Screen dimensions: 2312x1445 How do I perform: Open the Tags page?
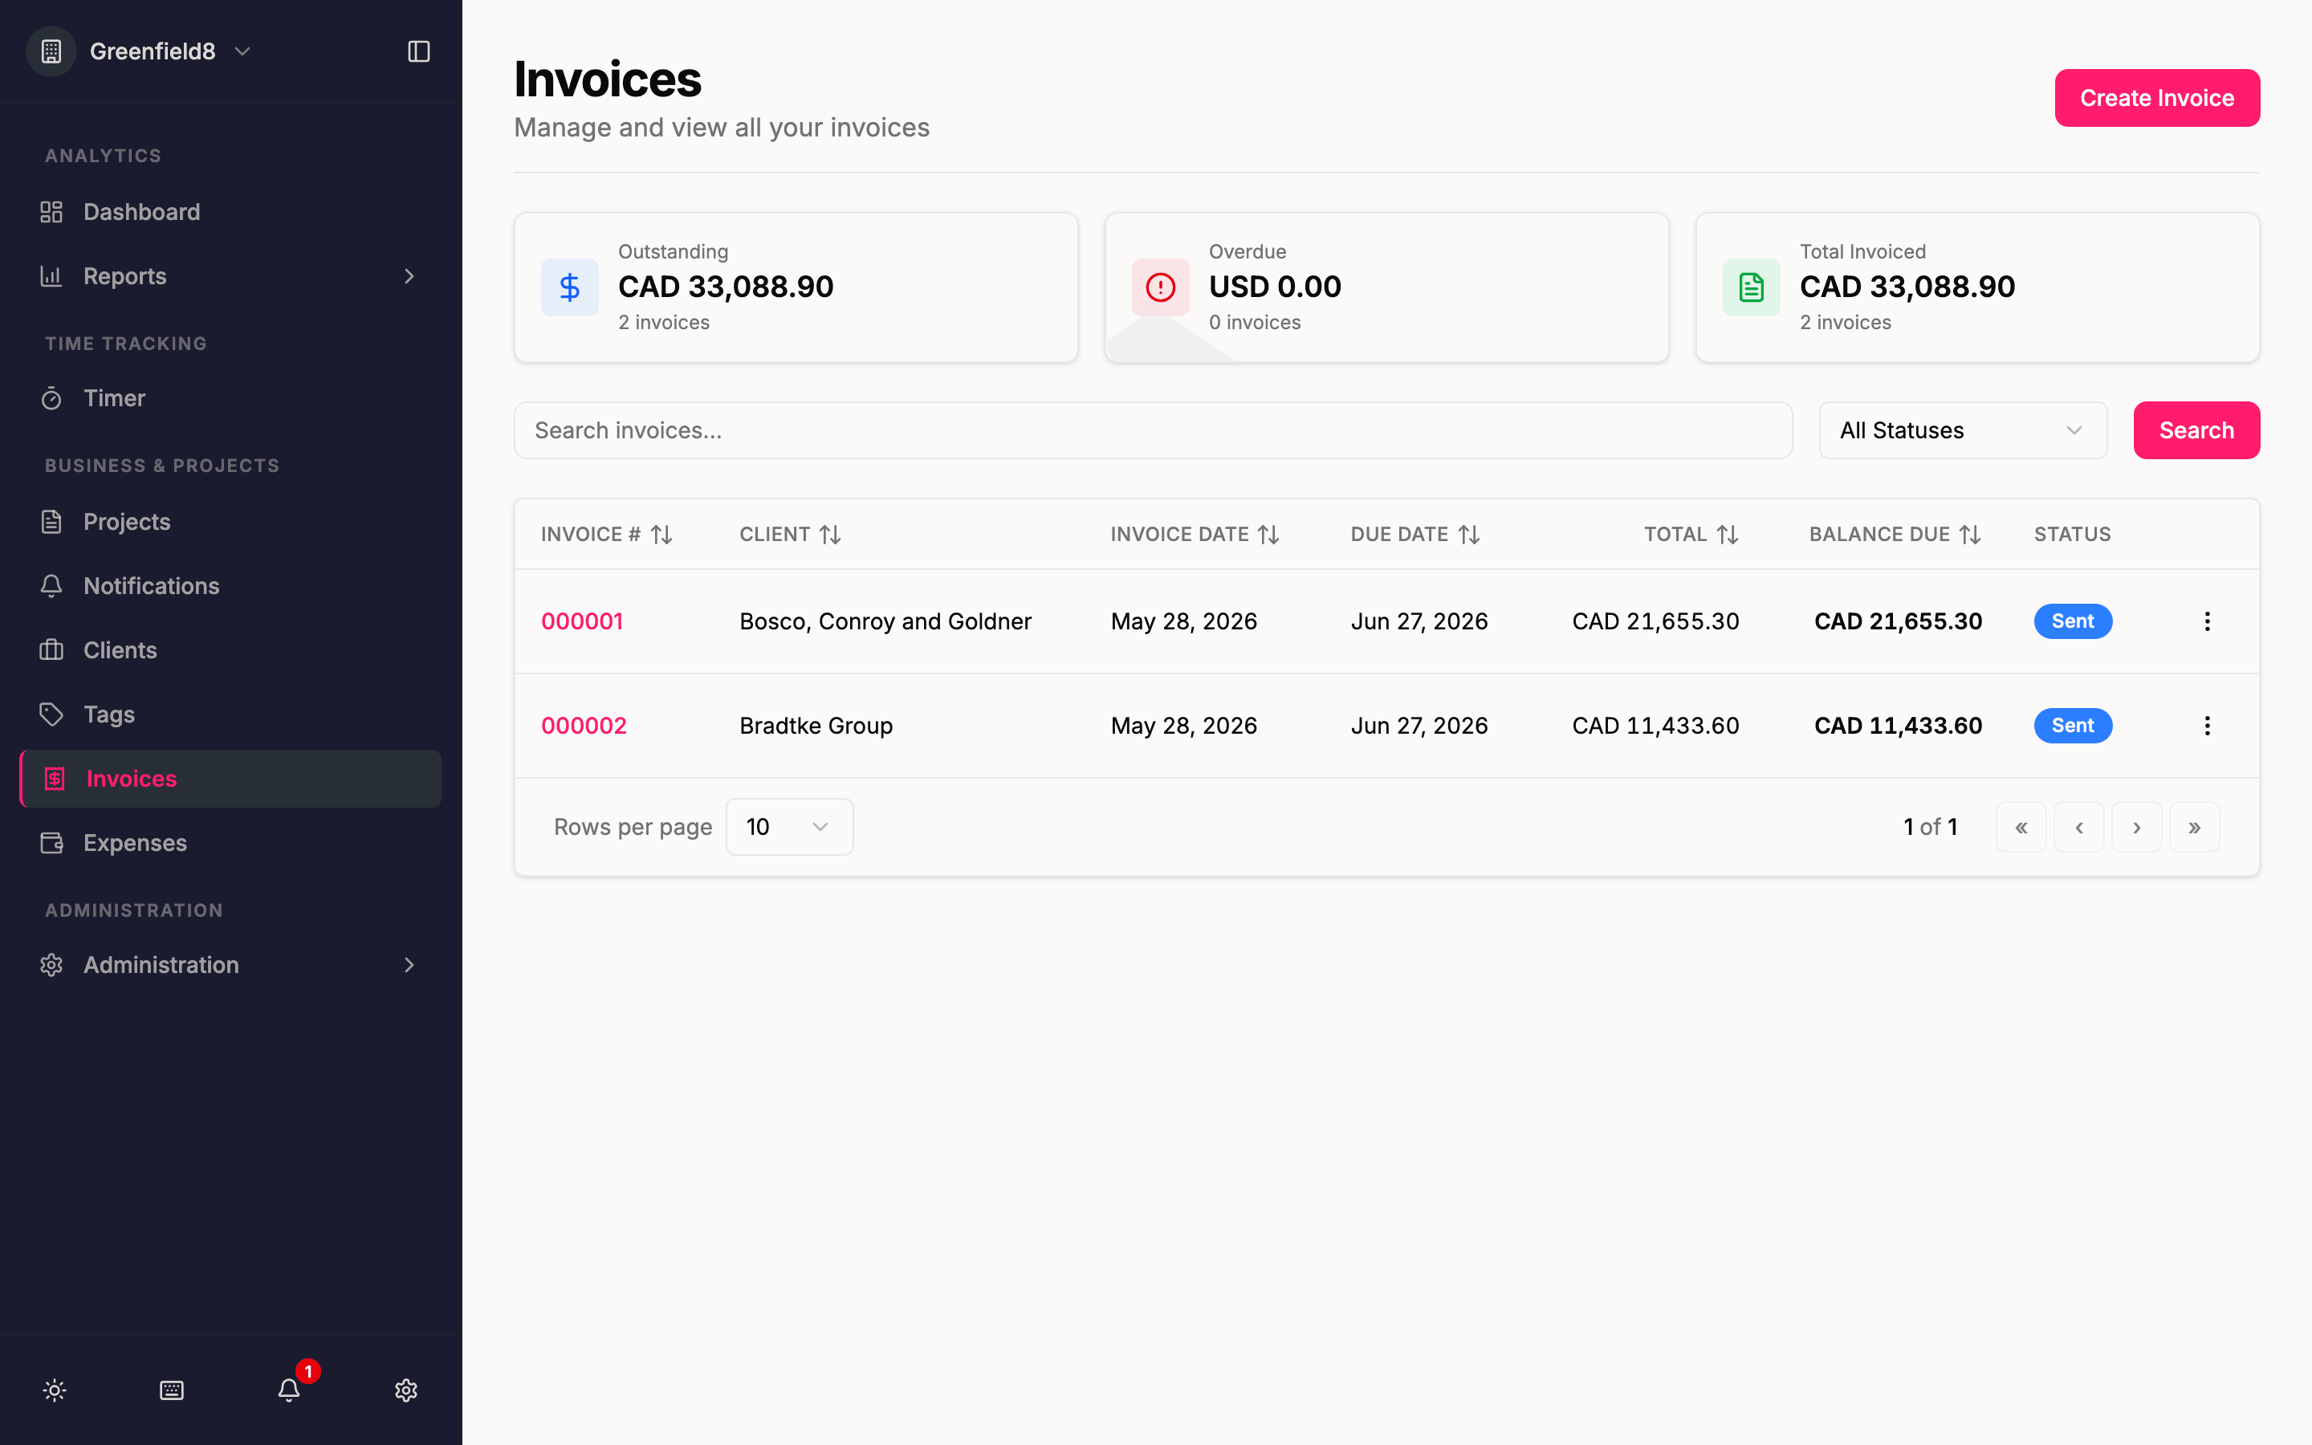coord(231,714)
